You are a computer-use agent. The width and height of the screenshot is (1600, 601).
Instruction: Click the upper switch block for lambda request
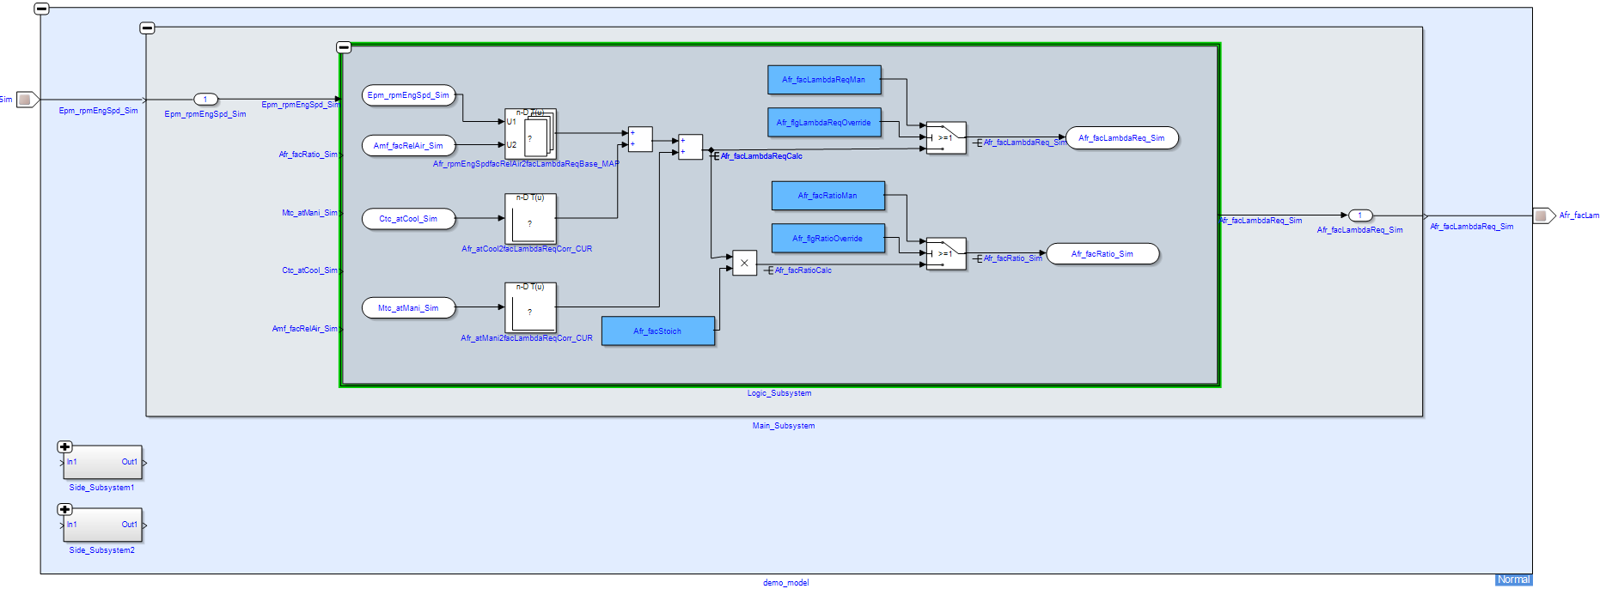tap(946, 137)
